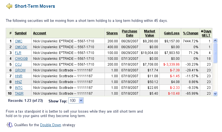Sort table by Purchase Date

[130, 33]
